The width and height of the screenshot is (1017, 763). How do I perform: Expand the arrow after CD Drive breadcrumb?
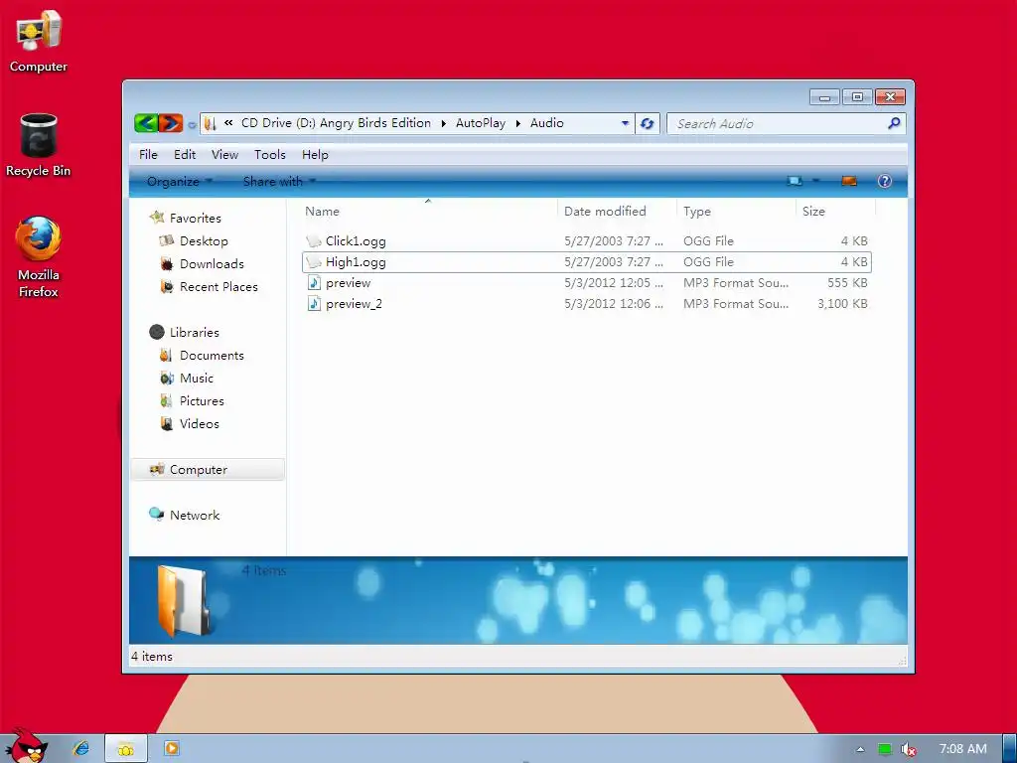[x=444, y=123]
